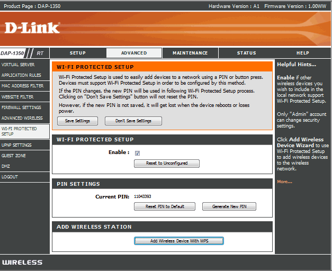Click Add Wireless Device With WPS

point(179,241)
